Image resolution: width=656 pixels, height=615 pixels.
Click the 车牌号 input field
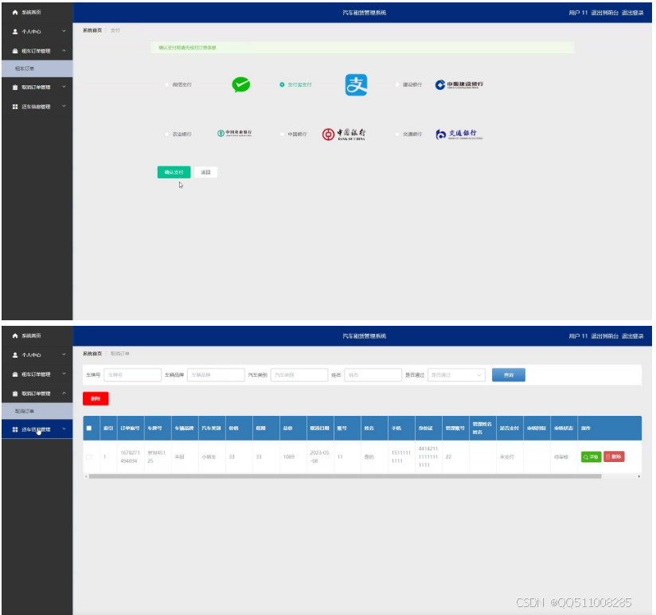132,375
